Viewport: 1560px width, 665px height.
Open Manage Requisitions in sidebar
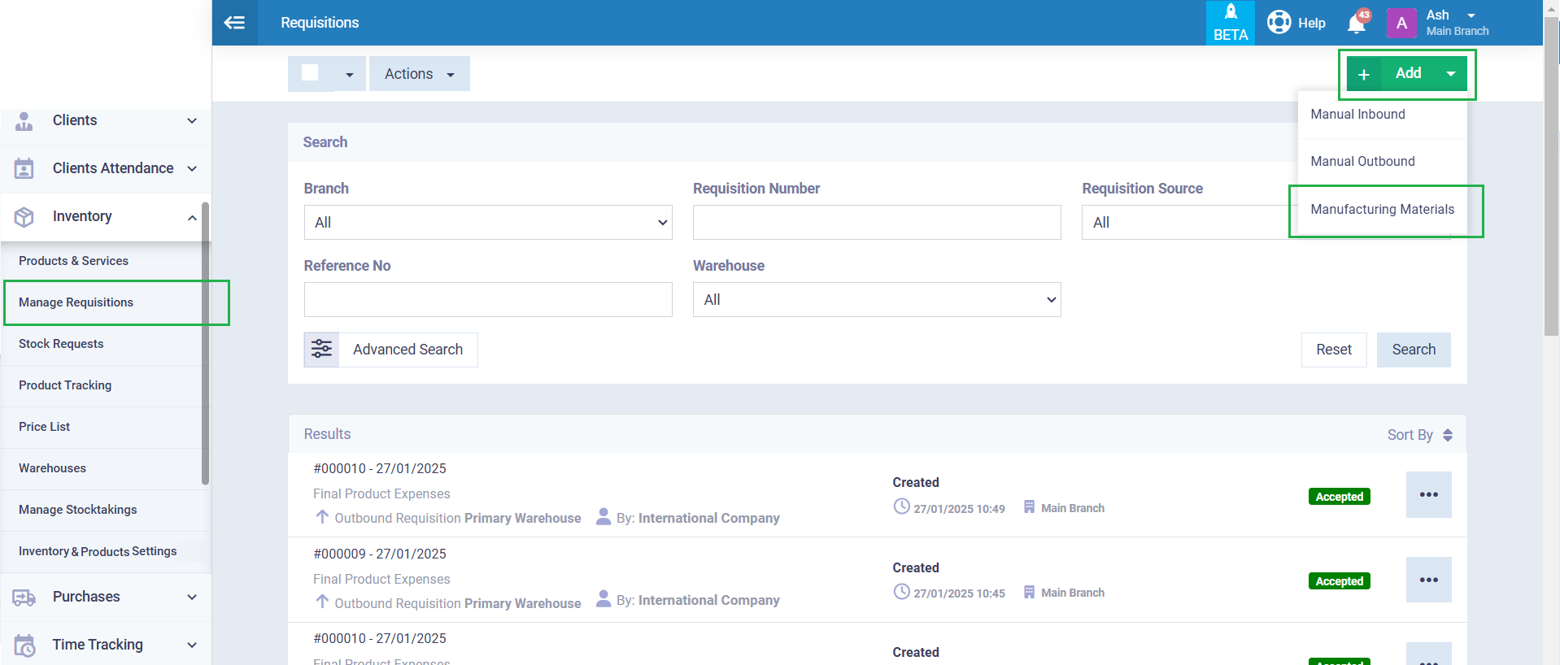coord(76,302)
